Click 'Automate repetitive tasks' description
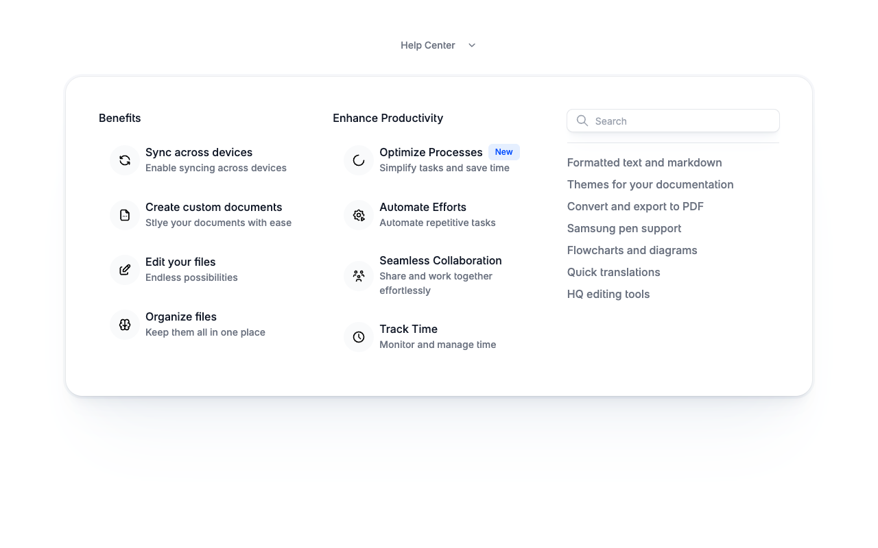The image size is (878, 548). point(438,223)
